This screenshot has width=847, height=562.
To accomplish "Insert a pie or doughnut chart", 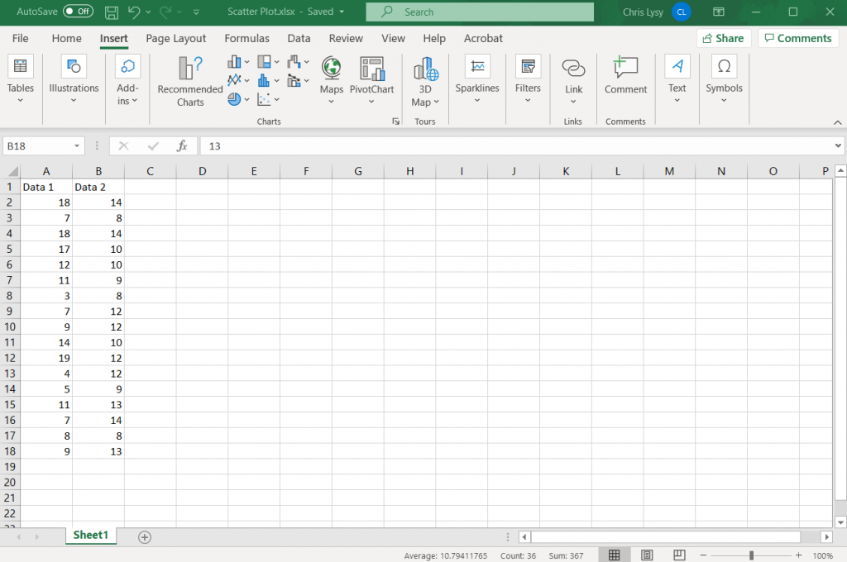I will 234,99.
